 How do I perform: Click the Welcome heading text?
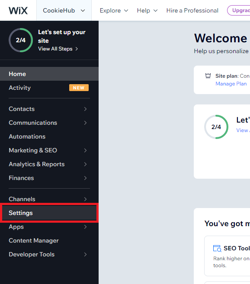click(x=221, y=38)
